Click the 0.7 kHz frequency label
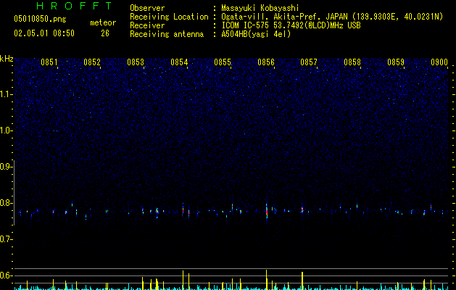 pyautogui.click(x=6, y=239)
